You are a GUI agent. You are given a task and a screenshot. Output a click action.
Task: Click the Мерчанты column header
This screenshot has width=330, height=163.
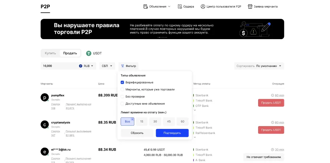(47, 84)
